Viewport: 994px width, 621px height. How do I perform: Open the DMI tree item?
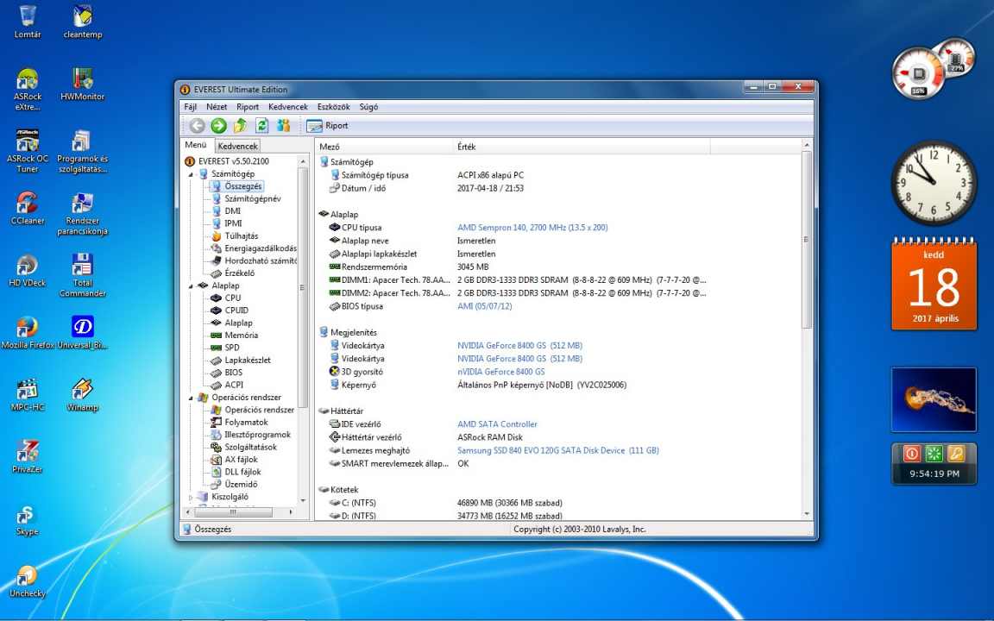(232, 211)
